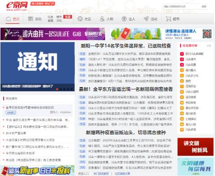Open headline 新增两种疫苗运抵汕头
Screen dimensions: 215x176
coord(126,132)
